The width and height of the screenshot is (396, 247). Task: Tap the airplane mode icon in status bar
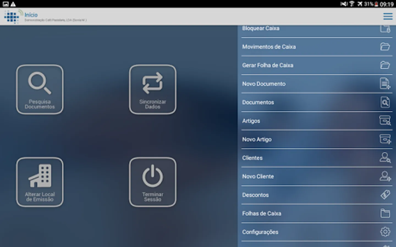point(360,4)
